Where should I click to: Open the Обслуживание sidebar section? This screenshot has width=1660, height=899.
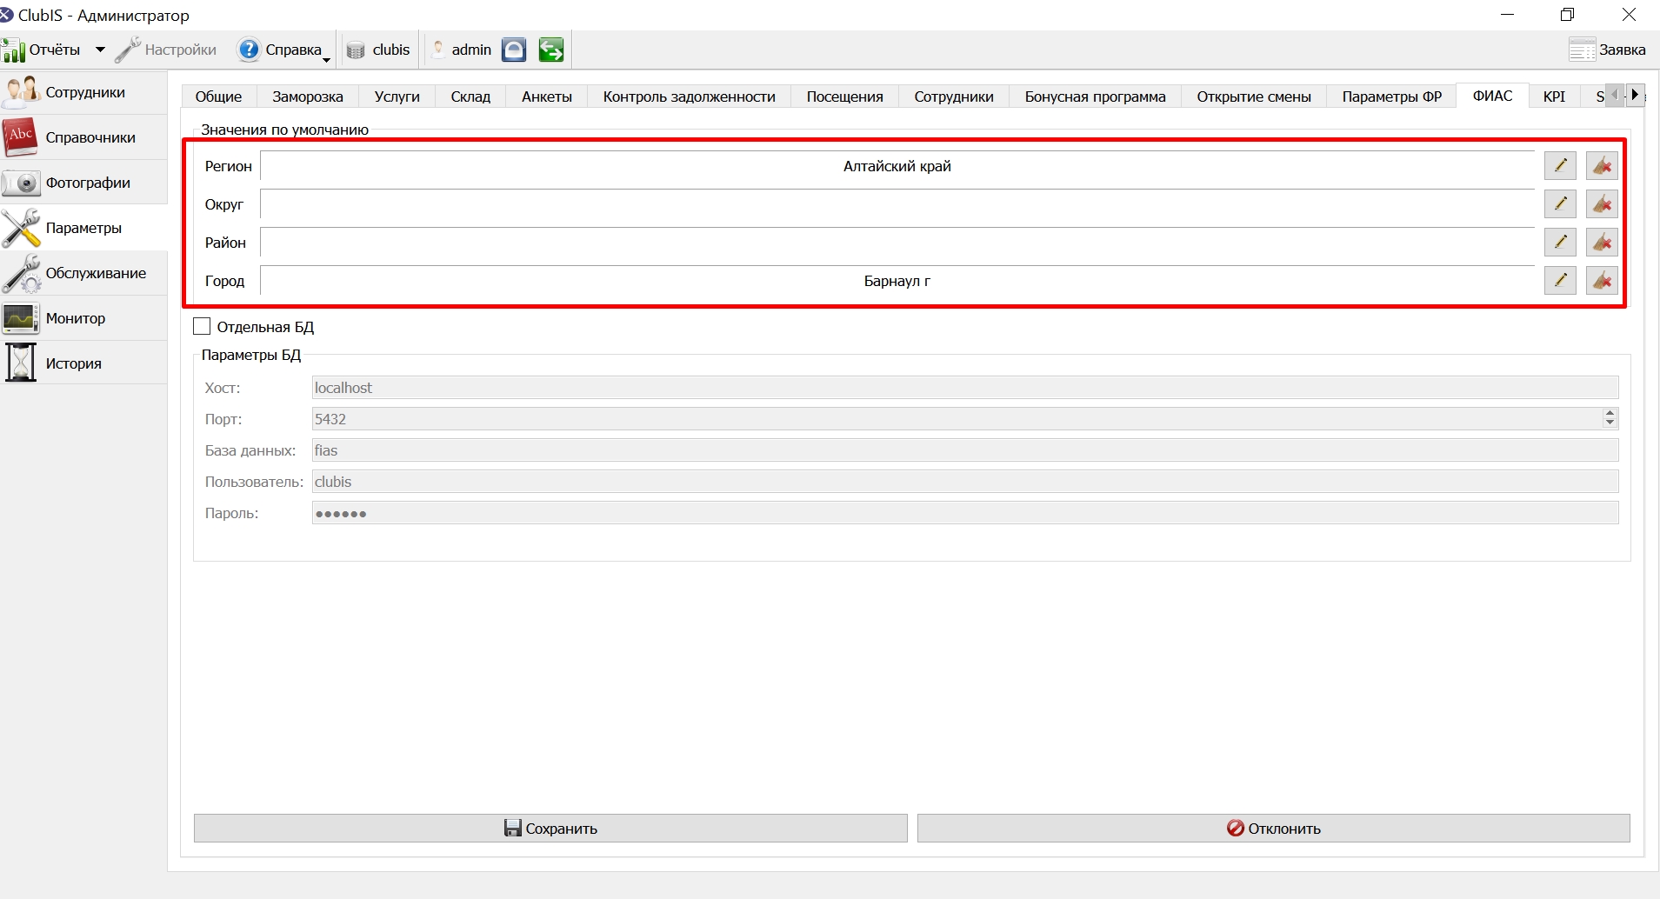pyautogui.click(x=83, y=273)
